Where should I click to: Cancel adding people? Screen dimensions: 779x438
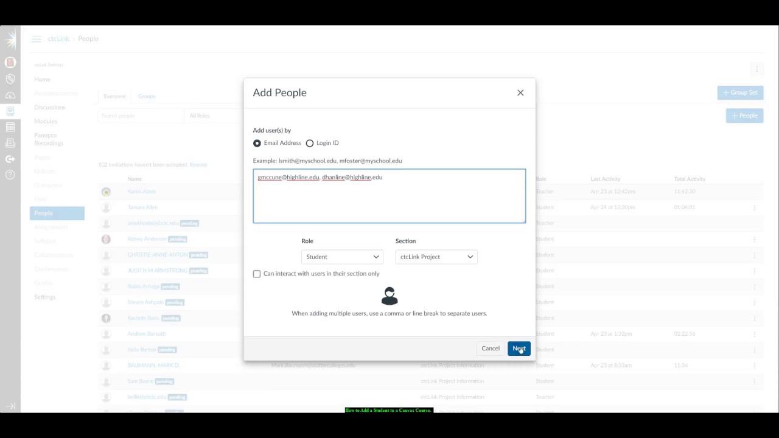coord(491,349)
